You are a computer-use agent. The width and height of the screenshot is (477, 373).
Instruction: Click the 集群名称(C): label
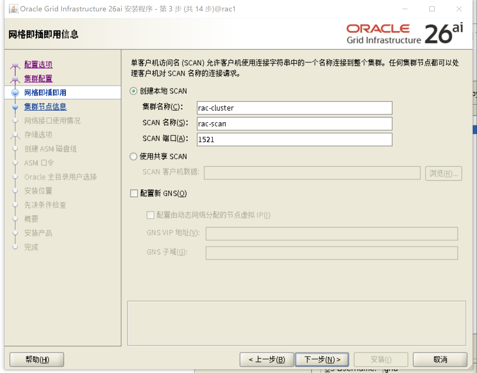pos(163,107)
